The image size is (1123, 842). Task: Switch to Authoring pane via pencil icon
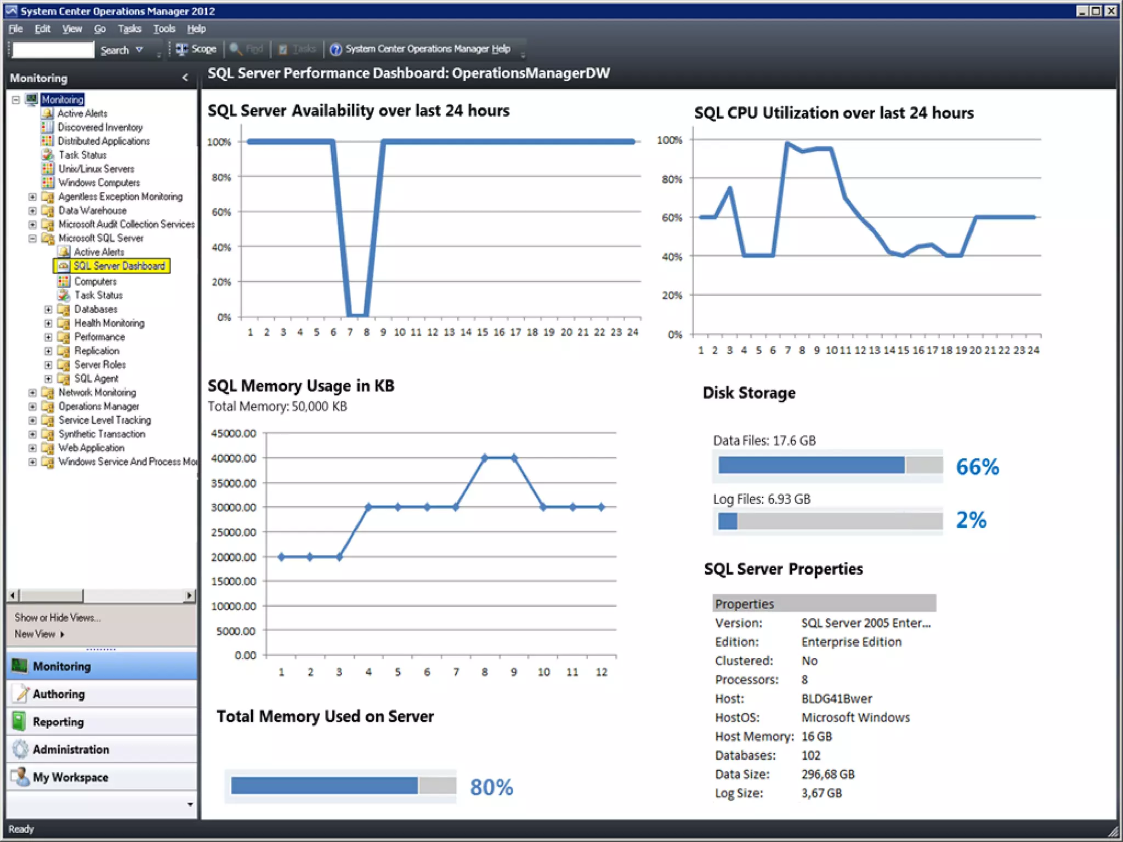pos(21,693)
